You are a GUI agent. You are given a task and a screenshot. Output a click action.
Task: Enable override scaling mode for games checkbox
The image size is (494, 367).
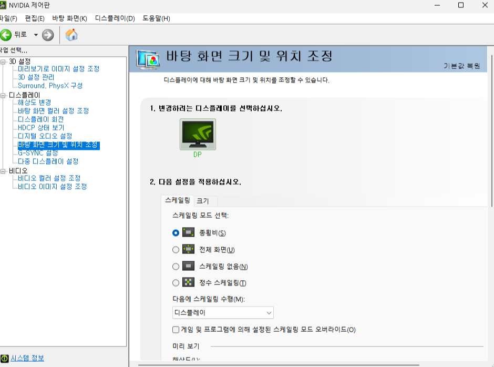[x=176, y=330]
